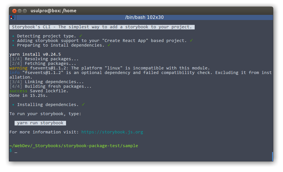Click the Installing dependencies line
The image size is (283, 172).
pyautogui.click(x=48, y=105)
